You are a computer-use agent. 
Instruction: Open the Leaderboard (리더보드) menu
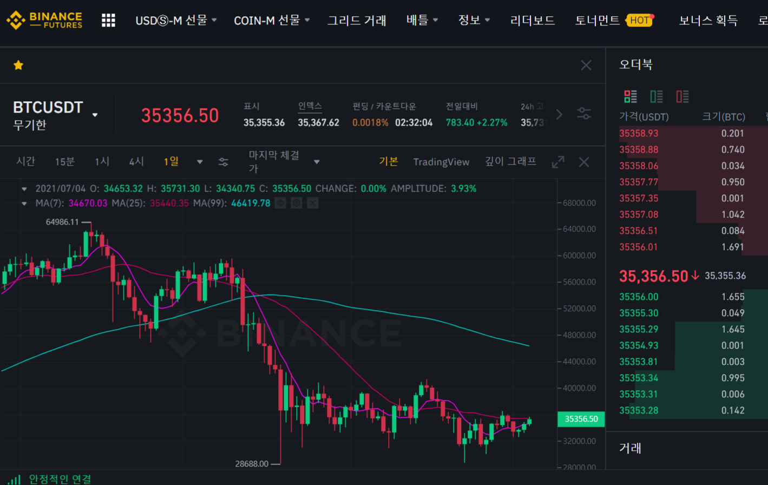coord(533,21)
